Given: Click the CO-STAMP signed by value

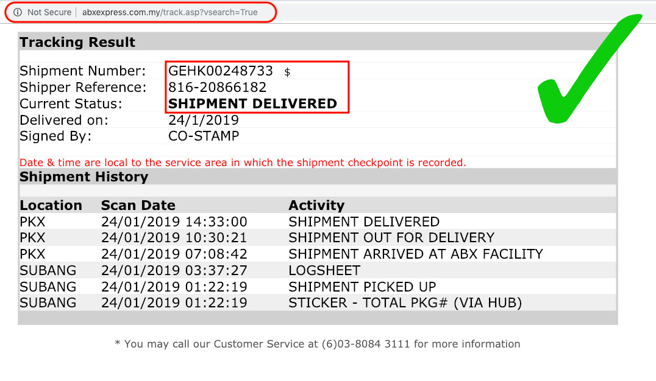Looking at the screenshot, I should click(x=204, y=136).
